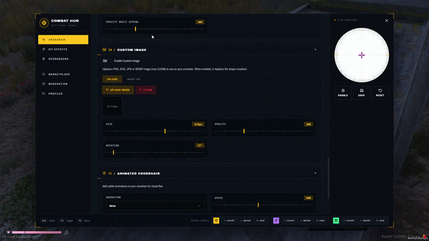This screenshot has height=241, width=429.
Task: Click the No image preview thumbnail
Action: pyautogui.click(x=112, y=106)
